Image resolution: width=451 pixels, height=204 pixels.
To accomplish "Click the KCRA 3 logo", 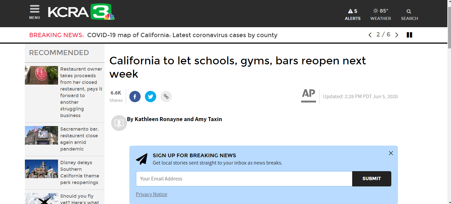I will point(81,12).
